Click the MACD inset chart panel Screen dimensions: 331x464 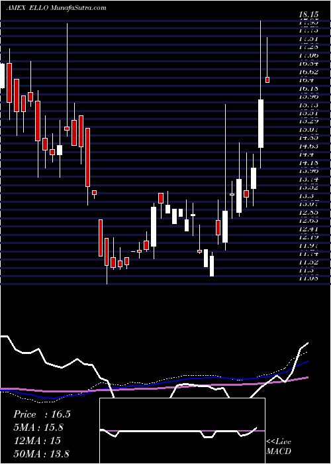(x=182, y=431)
